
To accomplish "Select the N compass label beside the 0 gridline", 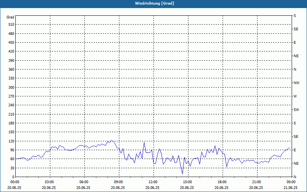I will click(x=295, y=177).
